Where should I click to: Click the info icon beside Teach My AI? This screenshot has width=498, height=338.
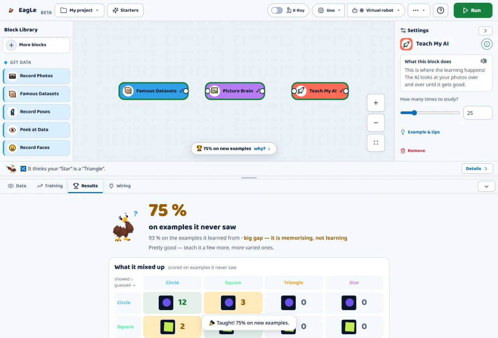(x=487, y=44)
